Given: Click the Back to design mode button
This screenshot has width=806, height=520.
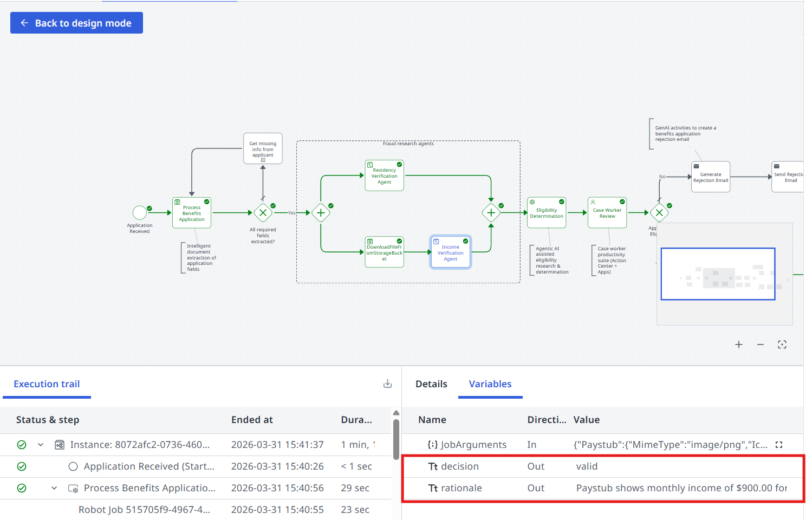Looking at the screenshot, I should click(x=76, y=23).
